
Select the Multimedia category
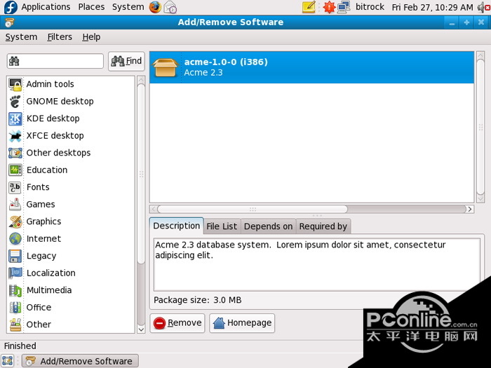pos(71,290)
